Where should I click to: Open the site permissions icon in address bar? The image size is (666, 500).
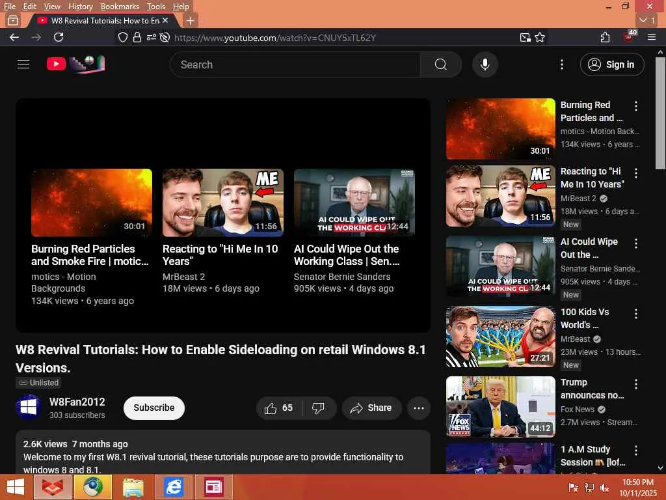pos(151,37)
